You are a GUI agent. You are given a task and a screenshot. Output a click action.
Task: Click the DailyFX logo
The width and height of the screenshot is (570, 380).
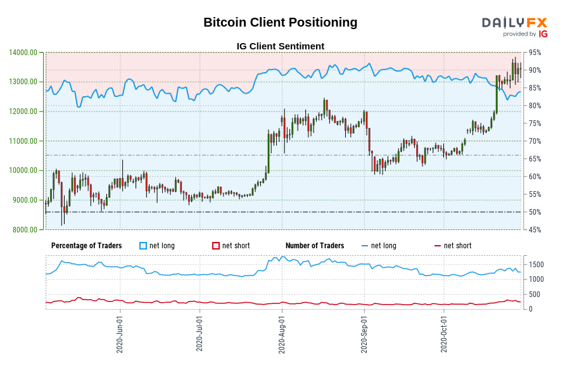click(x=514, y=23)
